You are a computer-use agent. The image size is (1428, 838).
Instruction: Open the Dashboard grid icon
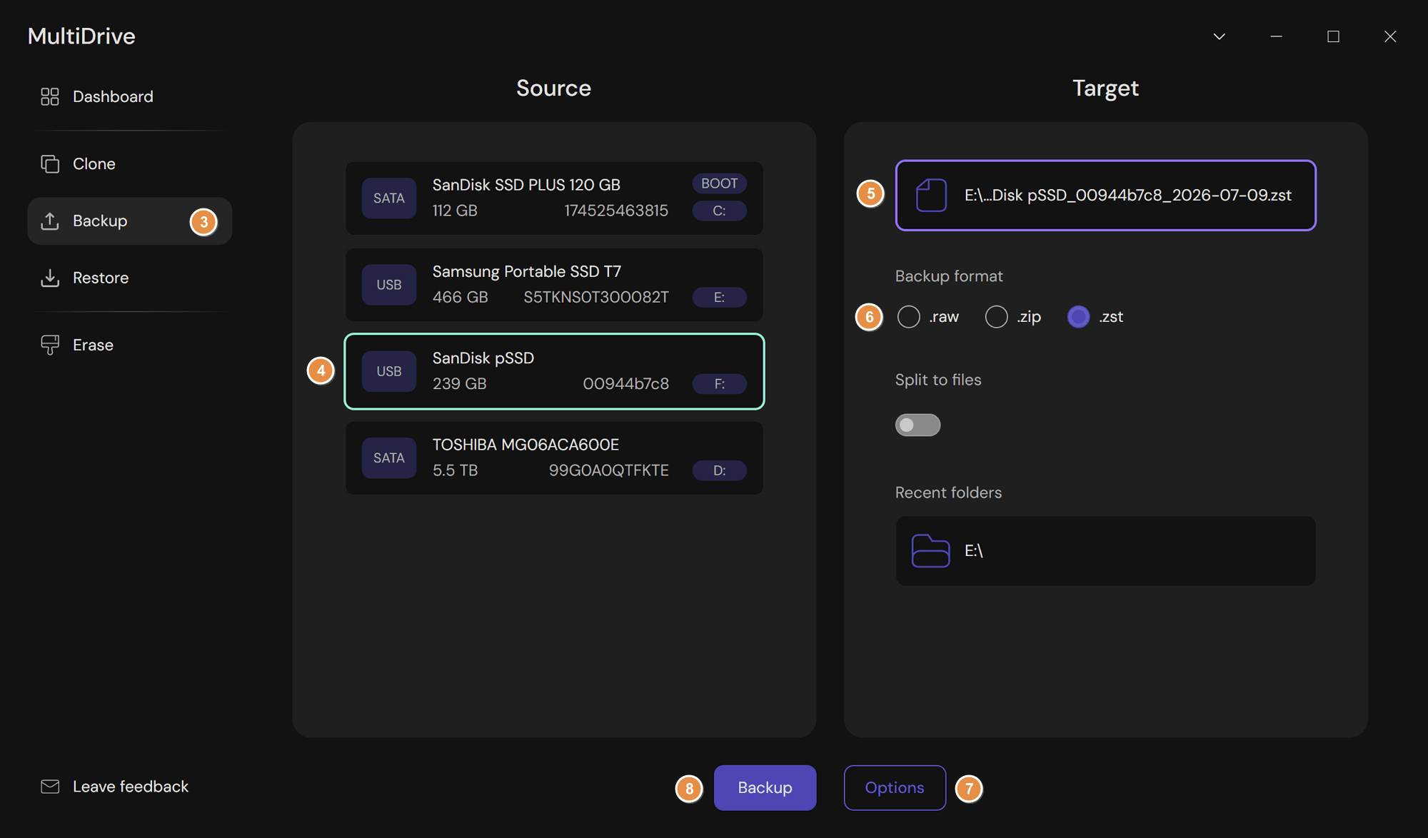pos(50,96)
